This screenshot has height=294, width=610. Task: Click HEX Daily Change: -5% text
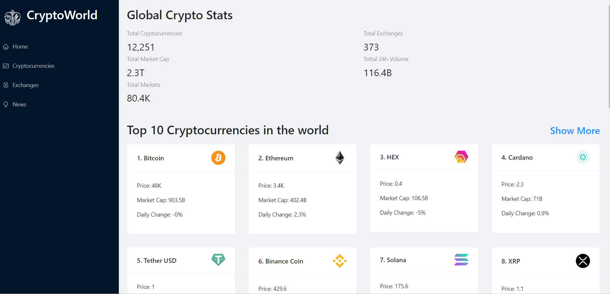[x=403, y=213]
